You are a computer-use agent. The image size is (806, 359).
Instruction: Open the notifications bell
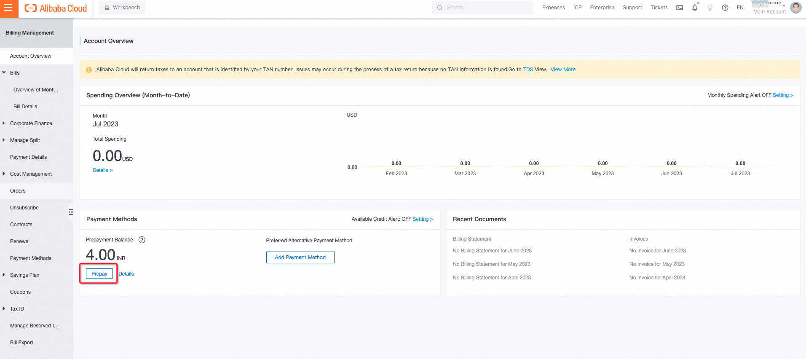694,8
